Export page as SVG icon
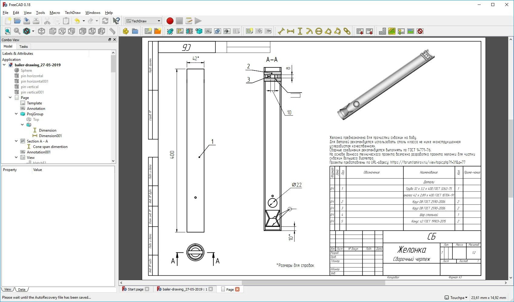514x302 pixels. click(360, 31)
